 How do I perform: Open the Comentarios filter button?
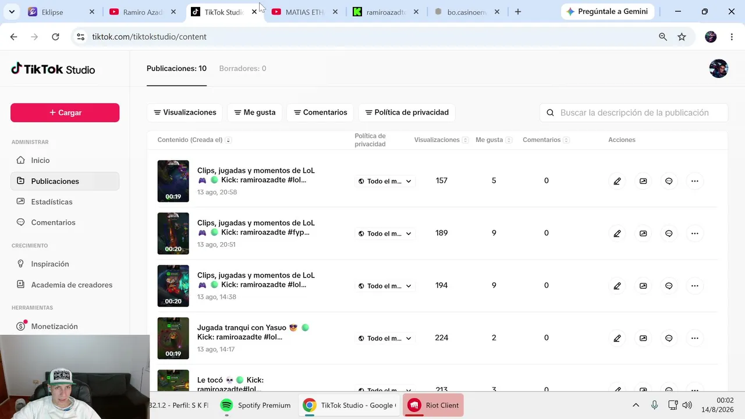click(x=321, y=112)
